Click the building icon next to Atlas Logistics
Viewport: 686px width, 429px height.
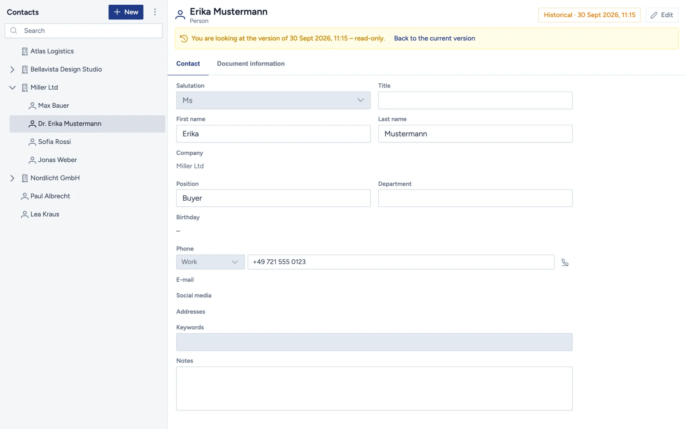(24, 51)
